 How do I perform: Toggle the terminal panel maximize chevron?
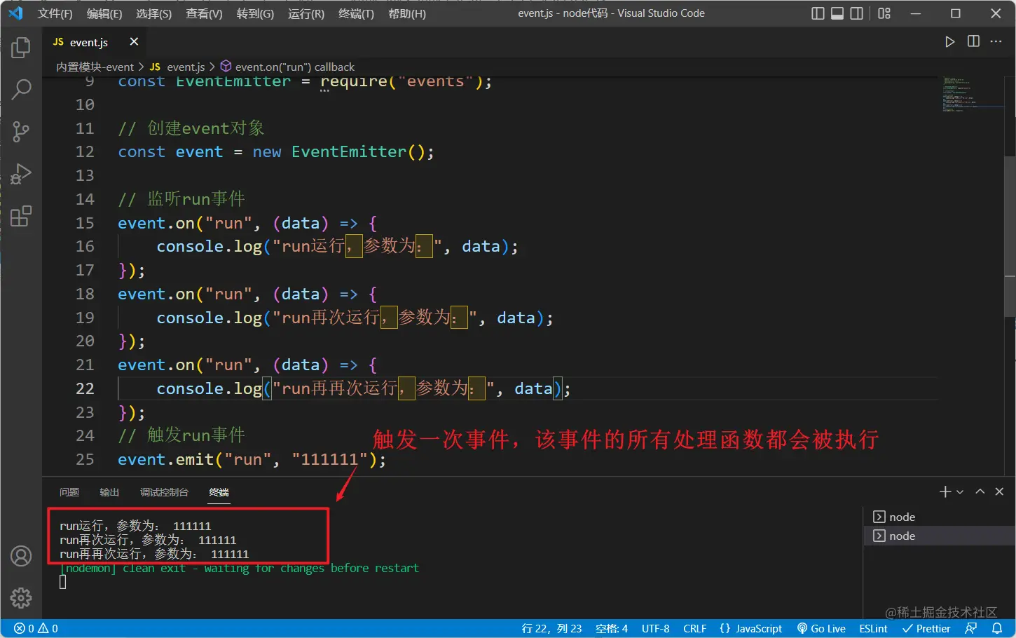(980, 491)
